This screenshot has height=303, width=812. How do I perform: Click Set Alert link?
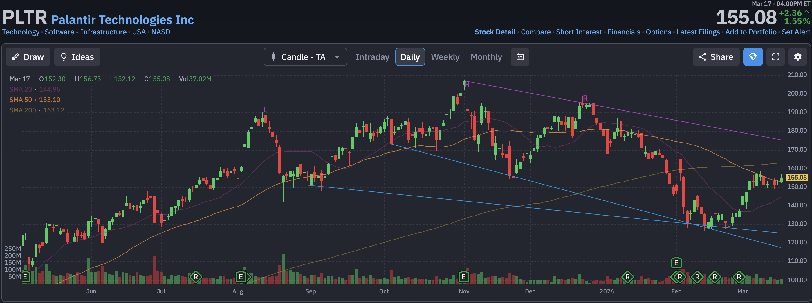point(796,32)
